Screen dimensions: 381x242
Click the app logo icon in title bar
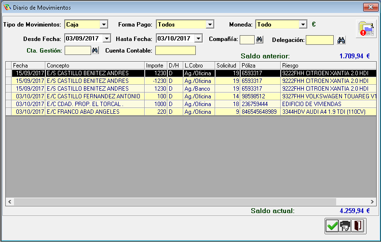click(7, 7)
